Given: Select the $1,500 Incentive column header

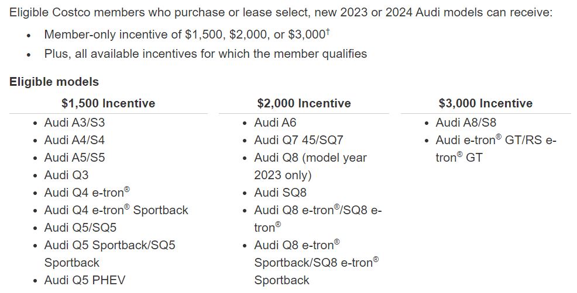Looking at the screenshot, I should coord(108,103).
